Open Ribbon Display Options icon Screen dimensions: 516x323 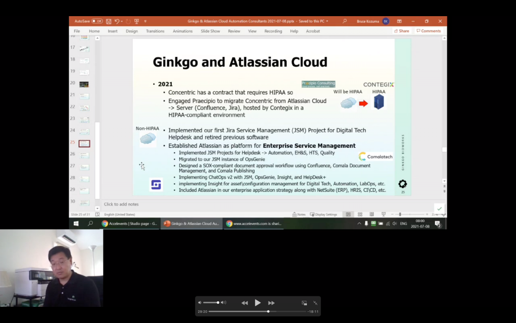pos(399,21)
